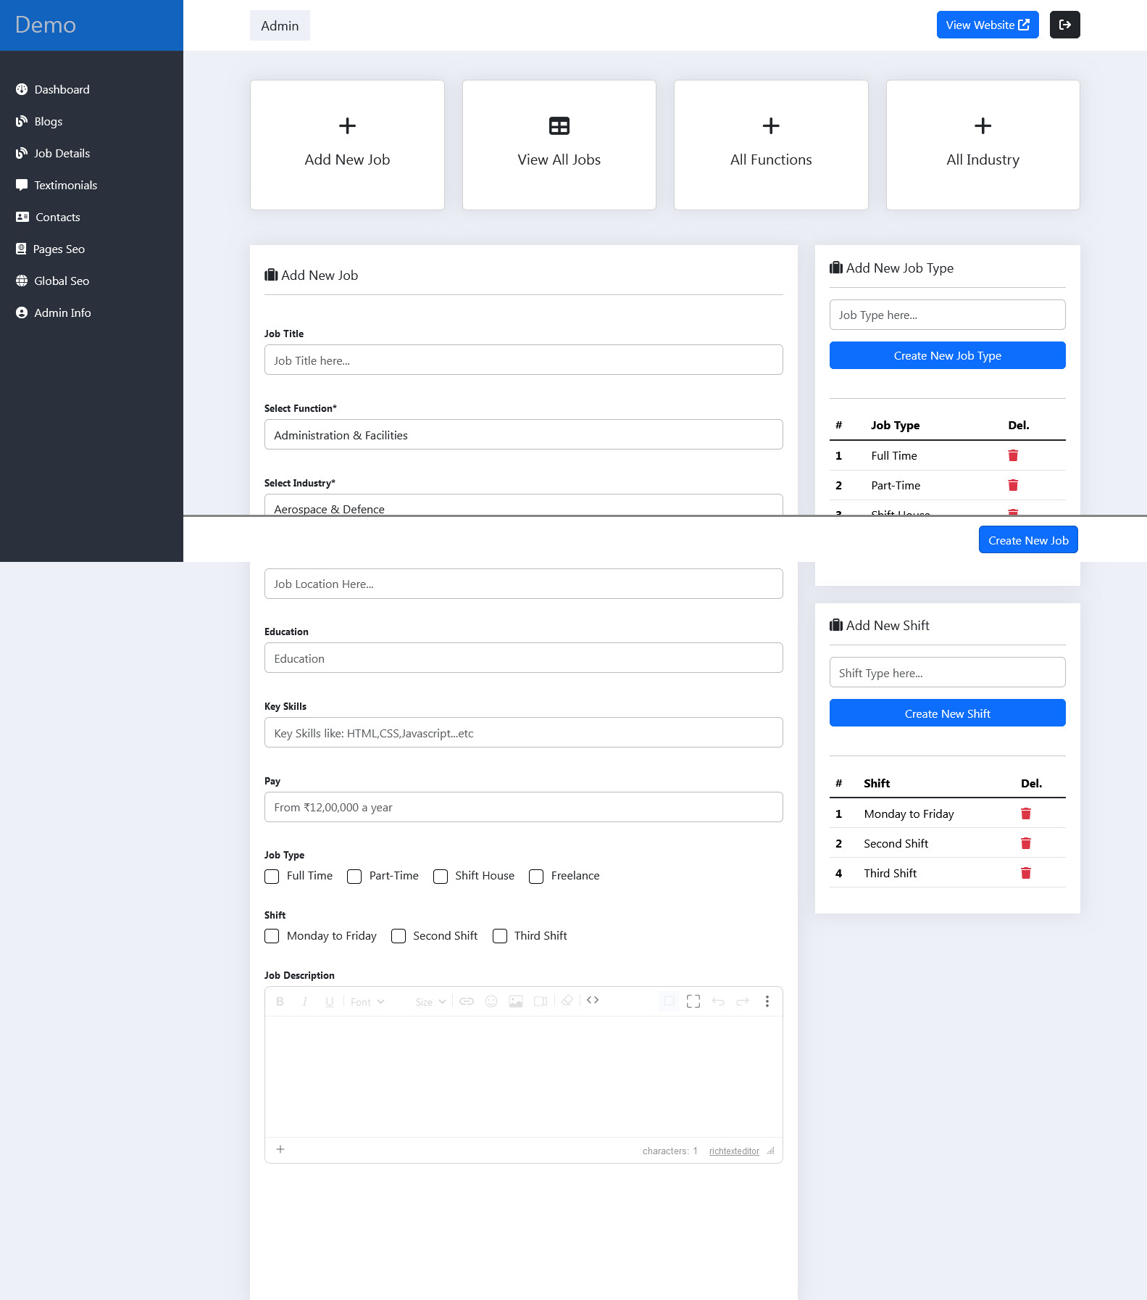
Task: Go to Pages Seo in the sidebar
Action: (59, 249)
